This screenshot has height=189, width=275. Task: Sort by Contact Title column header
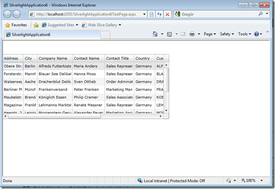[x=119, y=58]
